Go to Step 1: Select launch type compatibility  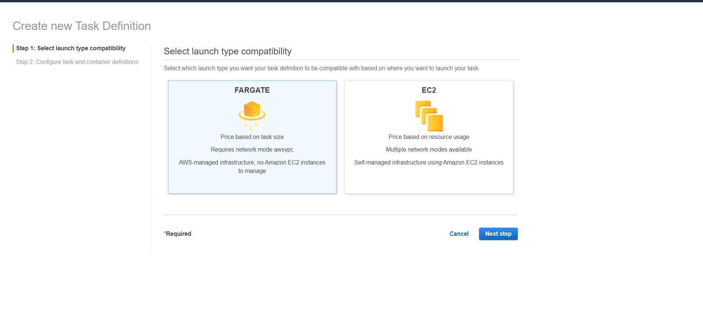point(71,48)
